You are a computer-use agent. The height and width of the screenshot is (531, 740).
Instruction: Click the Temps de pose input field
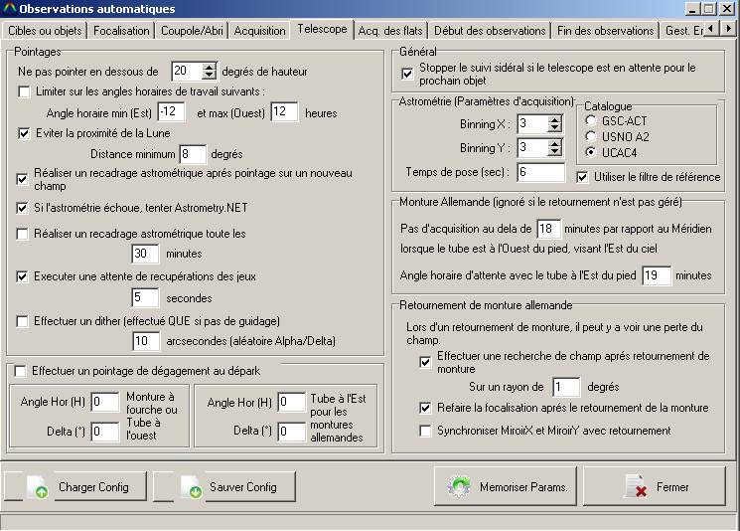pyautogui.click(x=540, y=172)
